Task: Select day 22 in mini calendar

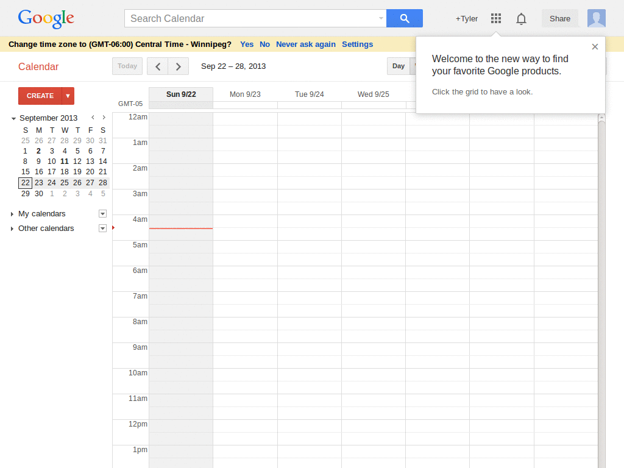Action: pos(26,183)
